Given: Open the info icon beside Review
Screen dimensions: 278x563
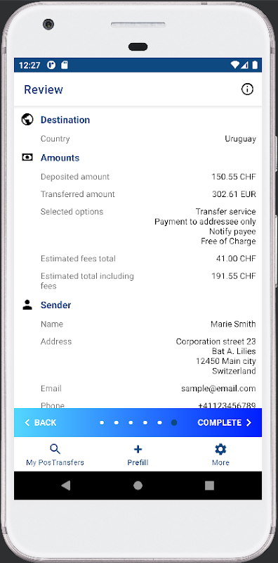Looking at the screenshot, I should 247,89.
